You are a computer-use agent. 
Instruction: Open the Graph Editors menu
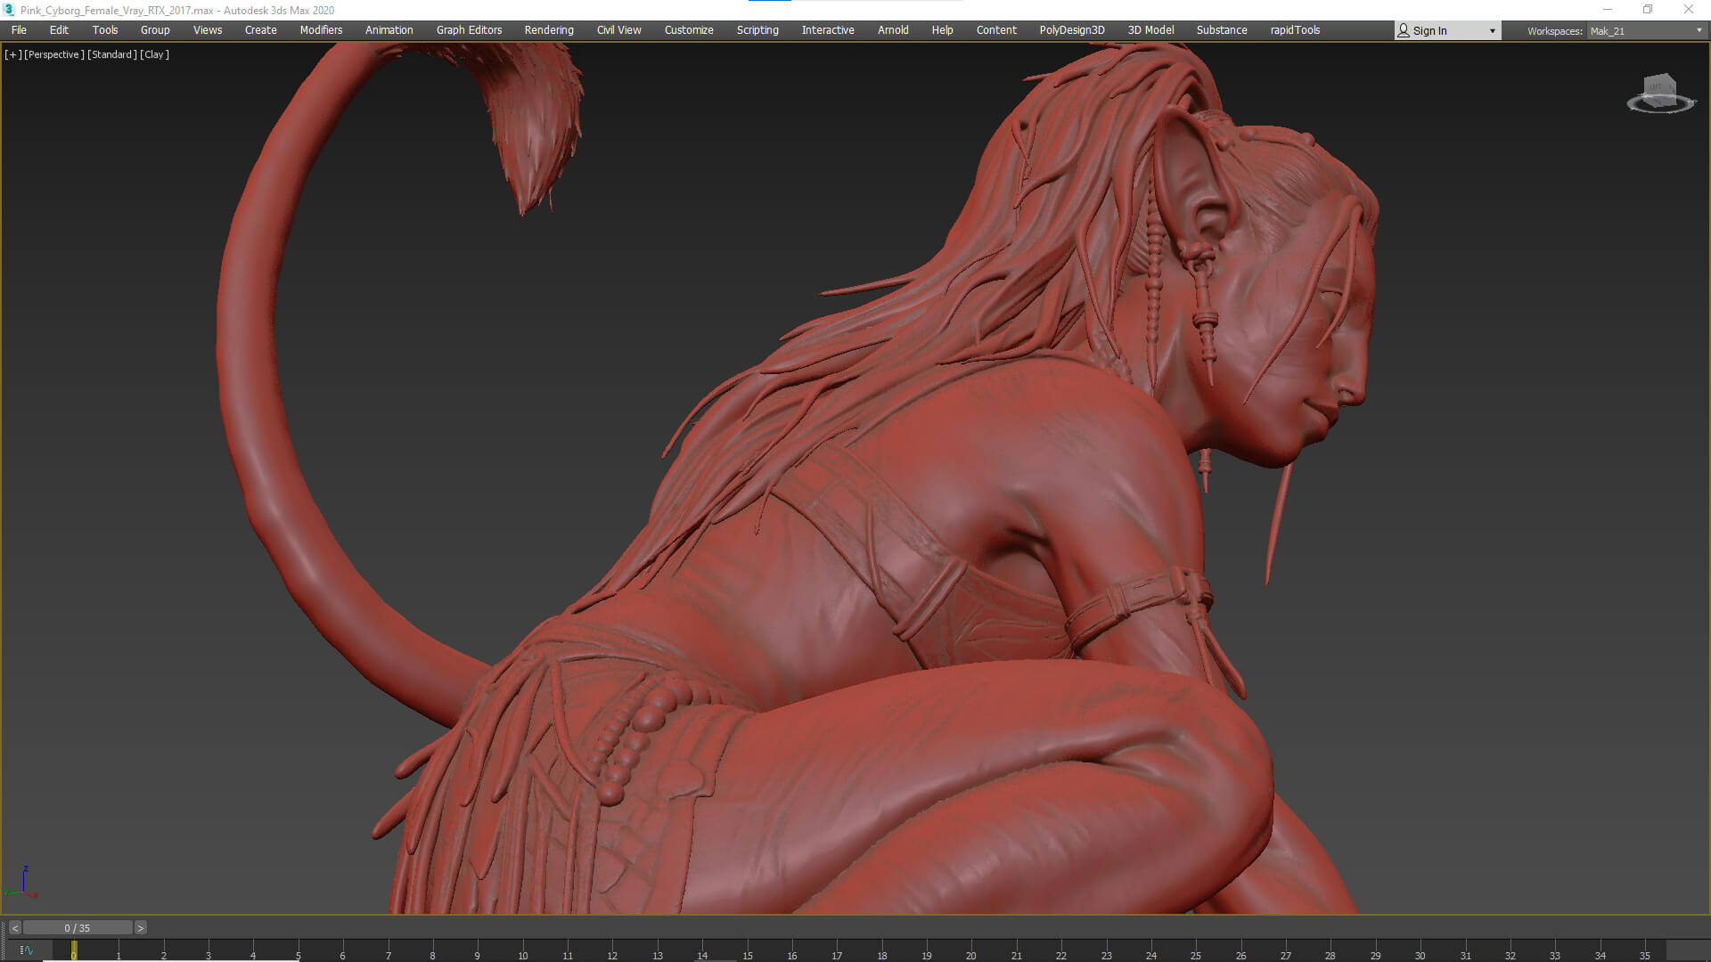[469, 30]
